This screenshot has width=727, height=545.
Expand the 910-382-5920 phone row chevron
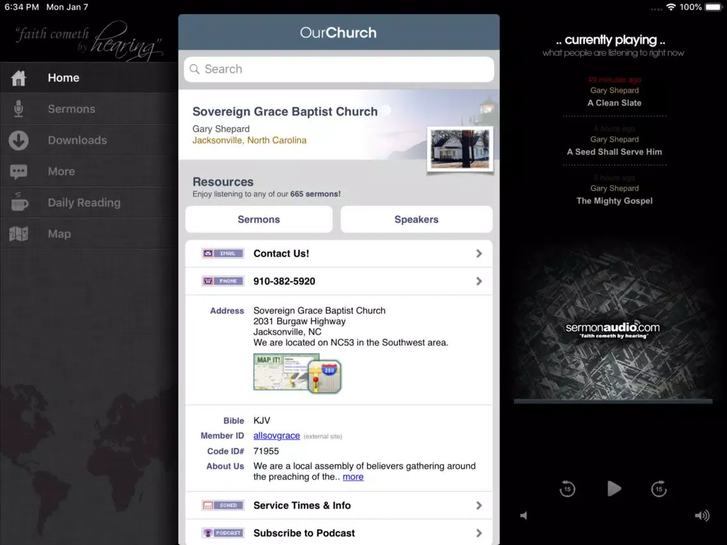(x=479, y=281)
